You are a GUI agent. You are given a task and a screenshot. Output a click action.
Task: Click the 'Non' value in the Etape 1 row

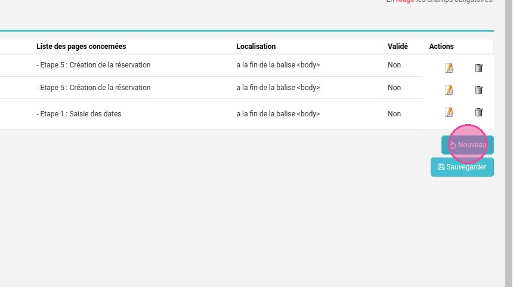[394, 114]
